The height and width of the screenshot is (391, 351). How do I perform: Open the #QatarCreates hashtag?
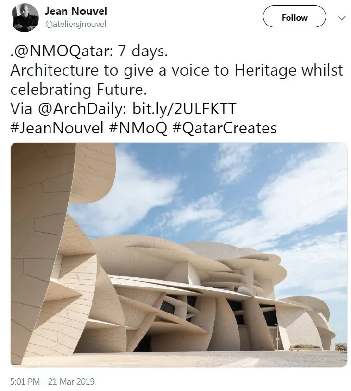tap(225, 128)
